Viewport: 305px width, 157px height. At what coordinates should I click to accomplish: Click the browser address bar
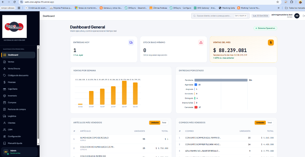pyautogui.click(x=150, y=2)
